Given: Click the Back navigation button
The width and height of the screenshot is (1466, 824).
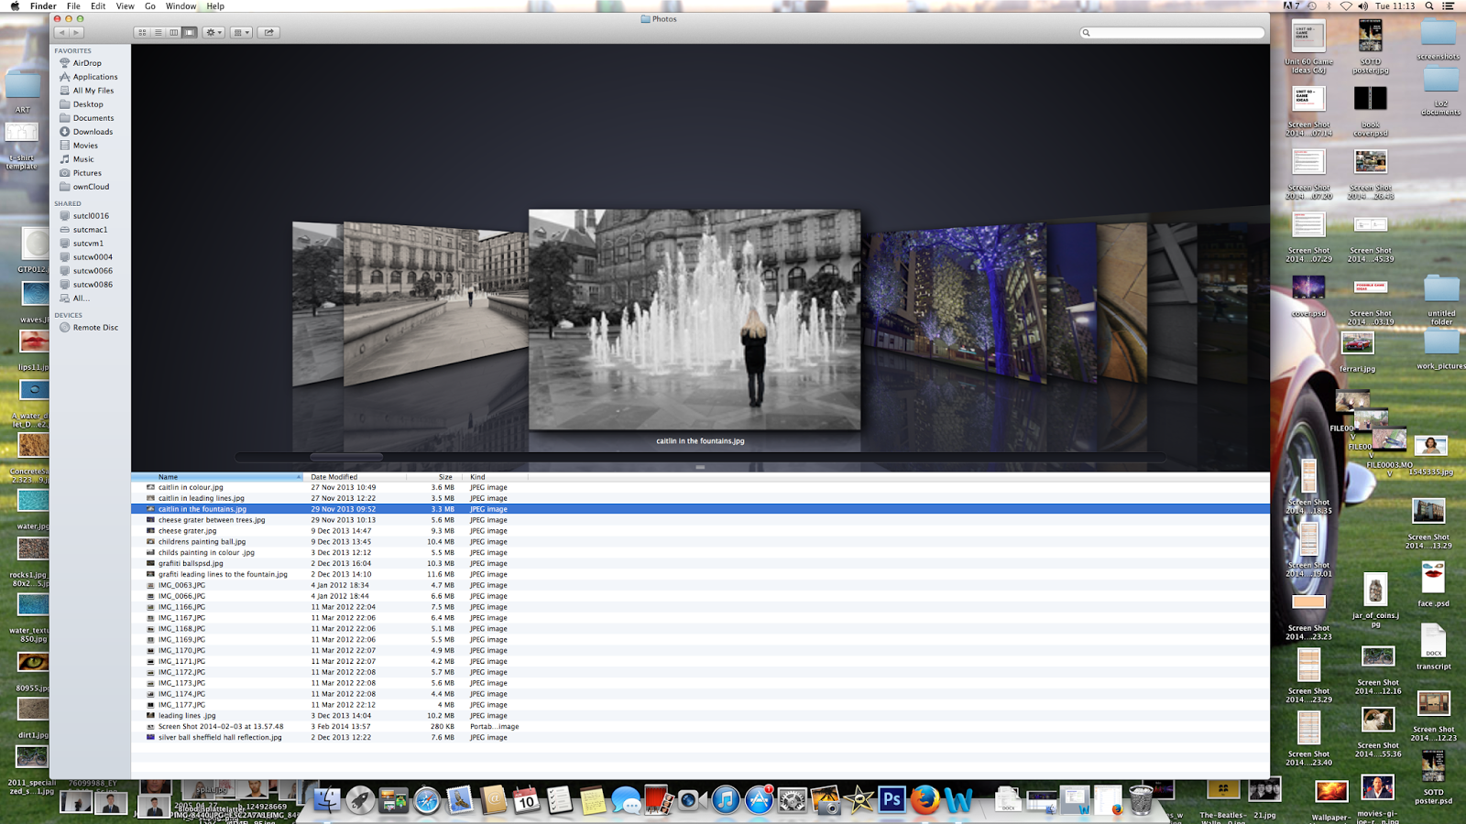Looking at the screenshot, I should [61, 32].
